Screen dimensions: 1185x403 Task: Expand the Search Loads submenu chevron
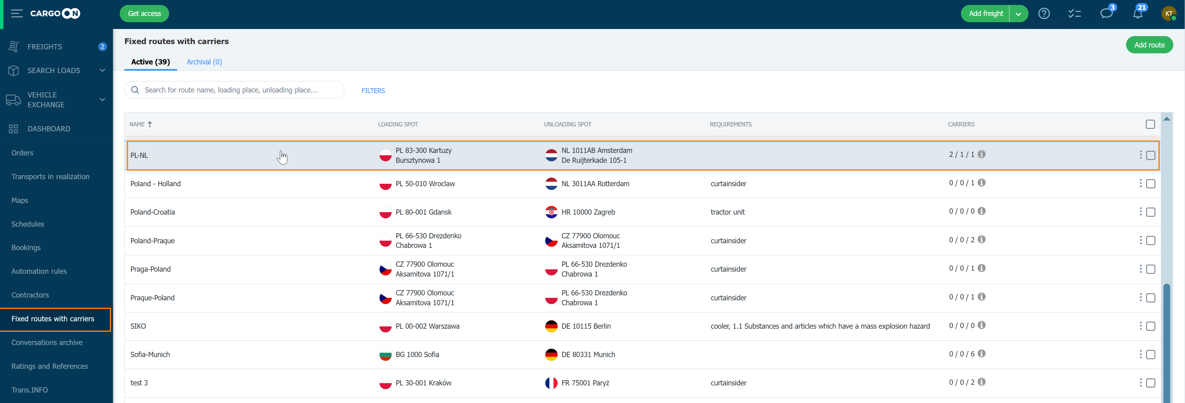pyautogui.click(x=102, y=70)
